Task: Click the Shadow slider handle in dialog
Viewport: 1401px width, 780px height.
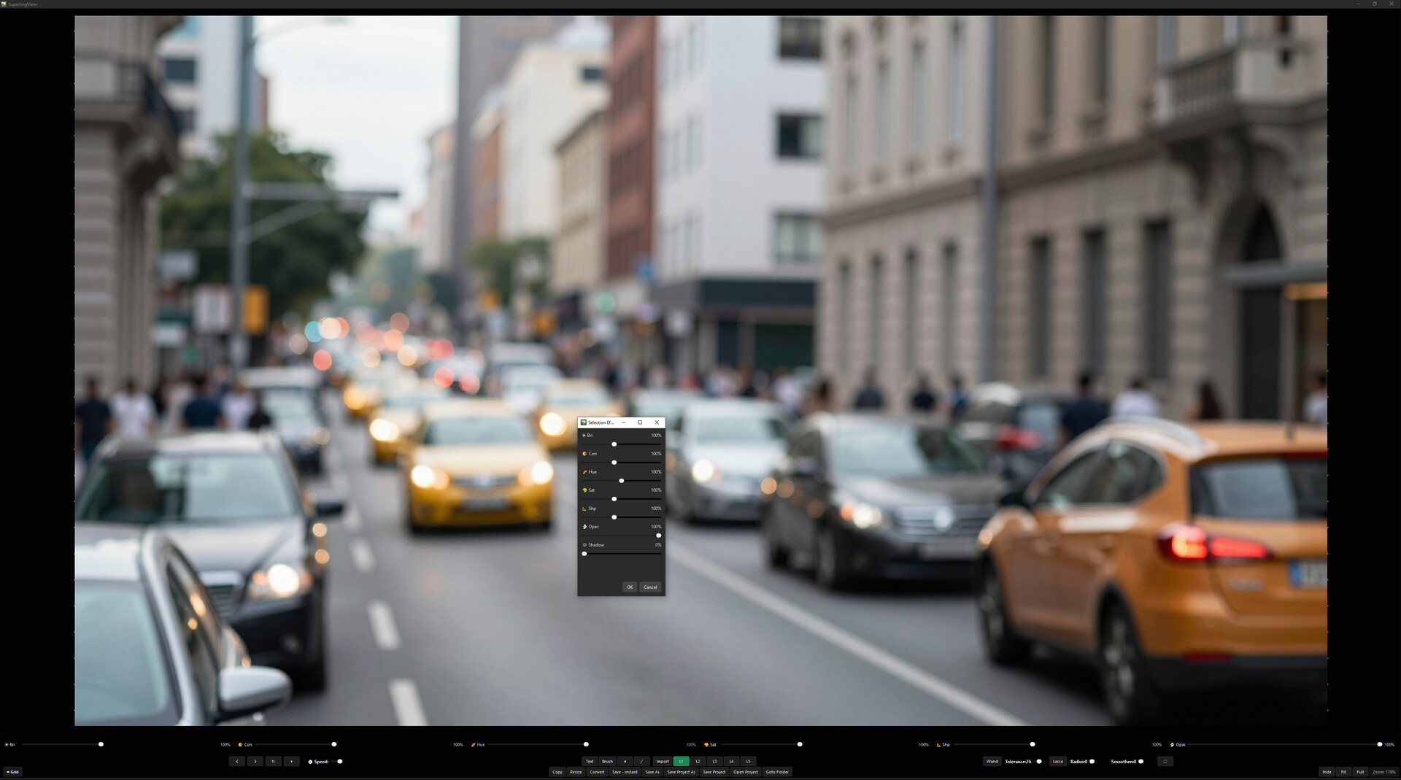Action: pyautogui.click(x=584, y=554)
